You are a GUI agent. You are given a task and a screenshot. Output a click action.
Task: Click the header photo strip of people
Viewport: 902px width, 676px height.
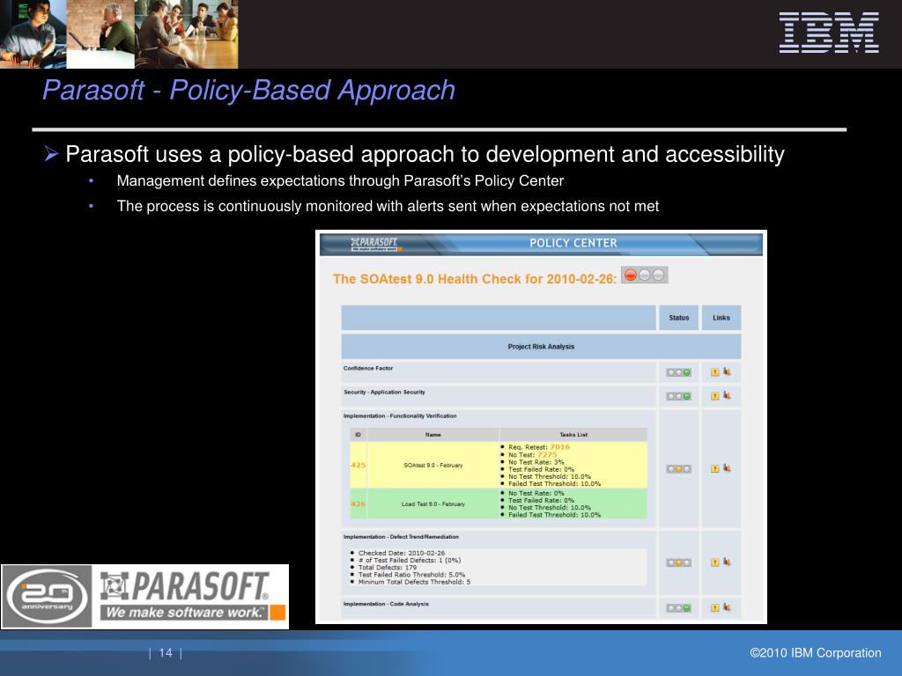119,34
